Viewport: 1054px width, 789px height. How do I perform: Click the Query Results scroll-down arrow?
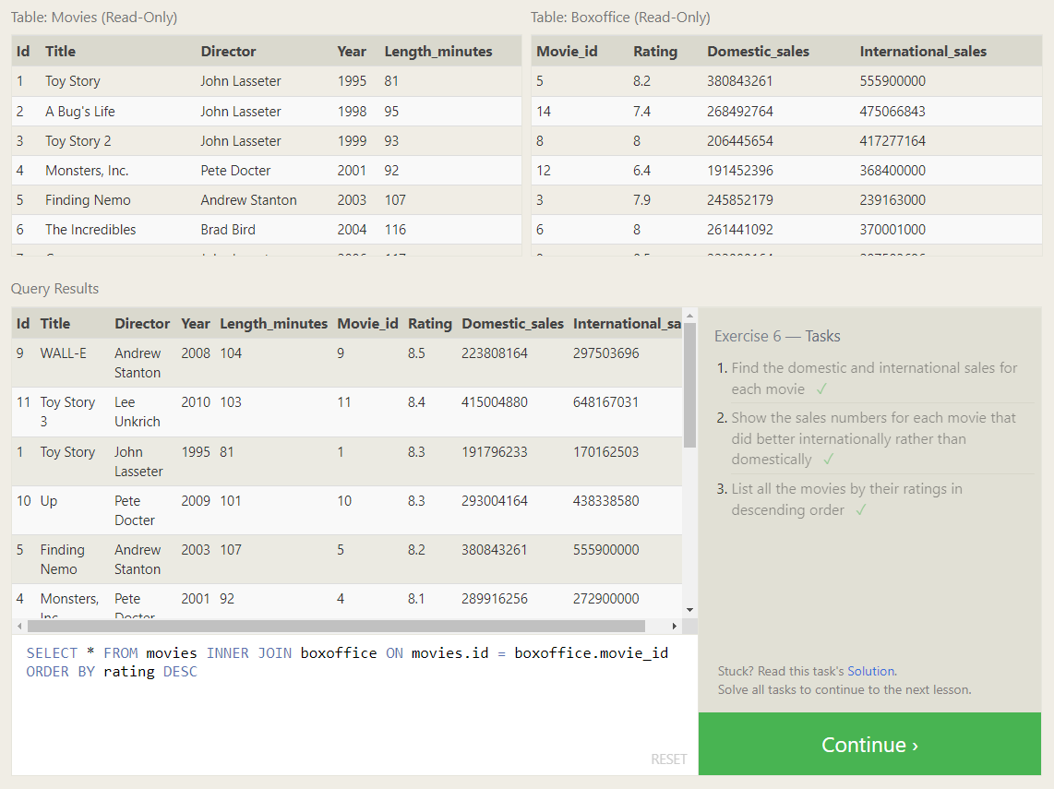[x=689, y=610]
